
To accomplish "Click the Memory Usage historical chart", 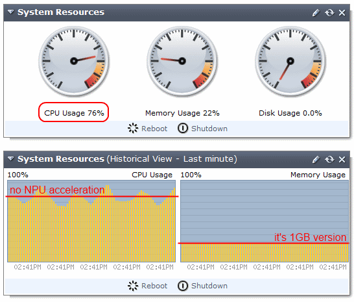I will (265, 221).
